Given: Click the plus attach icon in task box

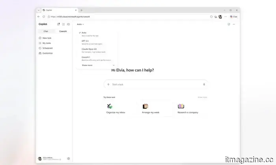Looking at the screenshot, I should [108, 84].
